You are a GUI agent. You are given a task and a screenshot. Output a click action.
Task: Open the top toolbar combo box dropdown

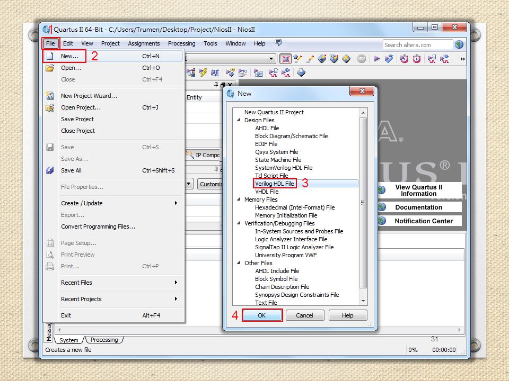pos(271,59)
